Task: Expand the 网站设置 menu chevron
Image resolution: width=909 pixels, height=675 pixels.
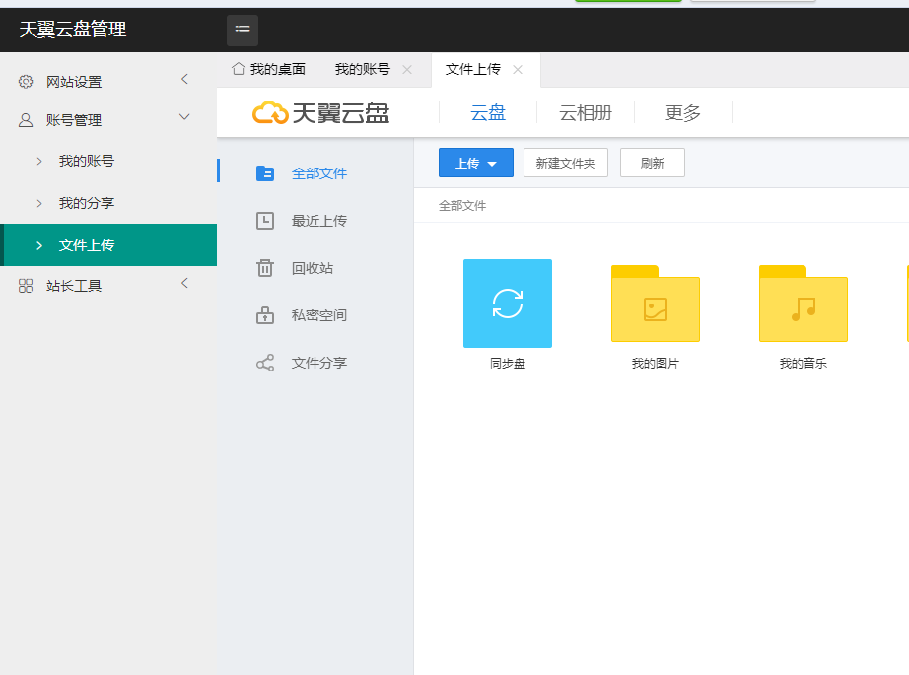Action: click(185, 79)
